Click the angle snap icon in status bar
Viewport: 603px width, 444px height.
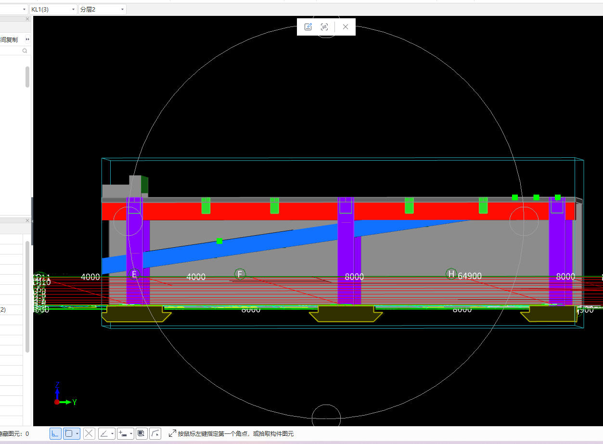[x=104, y=433]
